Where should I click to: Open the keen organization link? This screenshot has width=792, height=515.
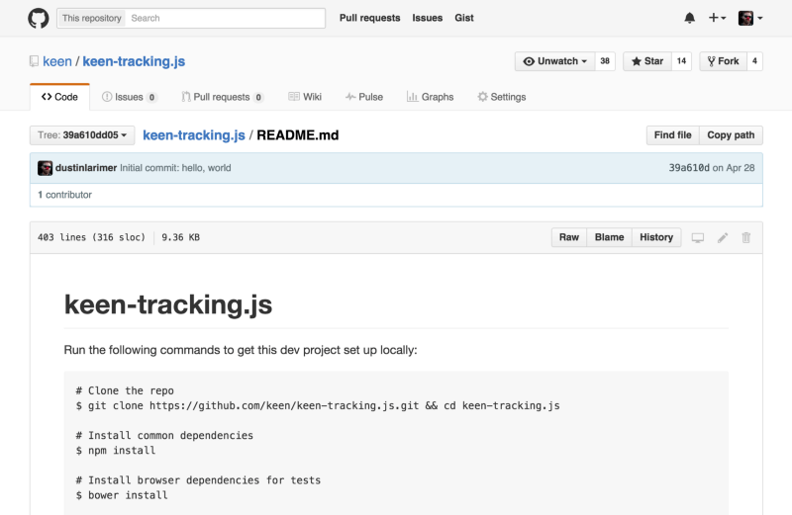point(57,61)
